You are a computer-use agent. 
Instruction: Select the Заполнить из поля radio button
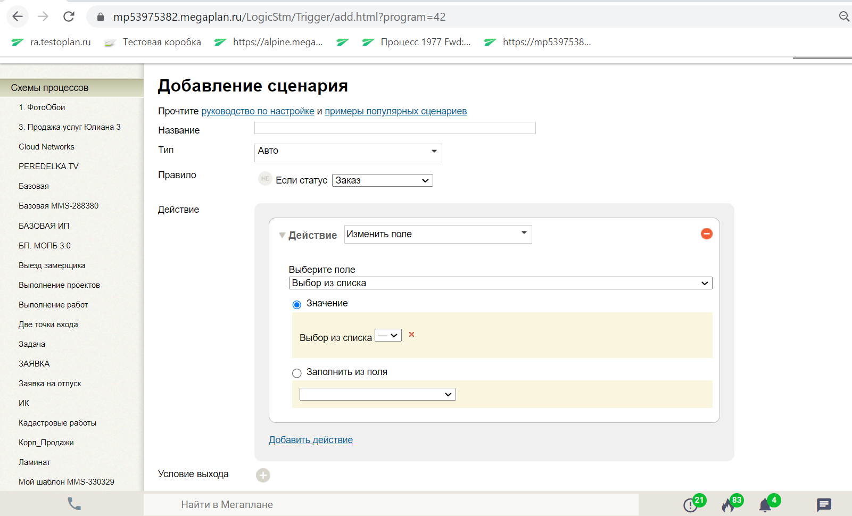coord(297,373)
